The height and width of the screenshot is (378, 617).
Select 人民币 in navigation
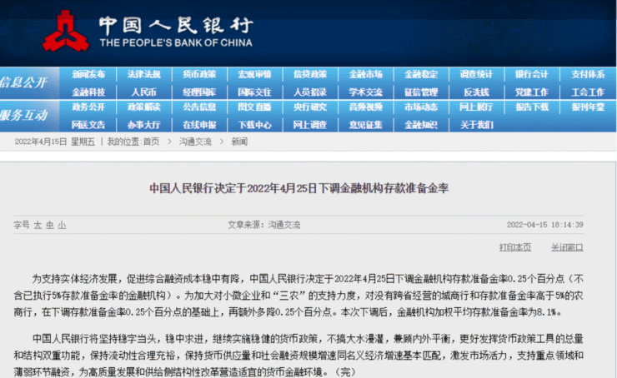click(144, 92)
